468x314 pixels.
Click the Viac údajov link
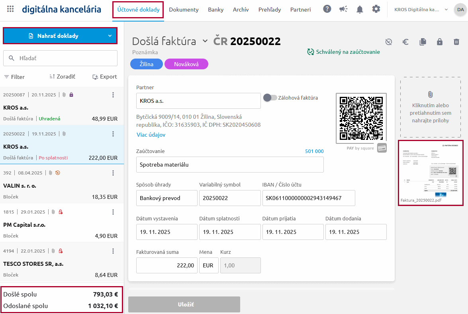(151, 135)
